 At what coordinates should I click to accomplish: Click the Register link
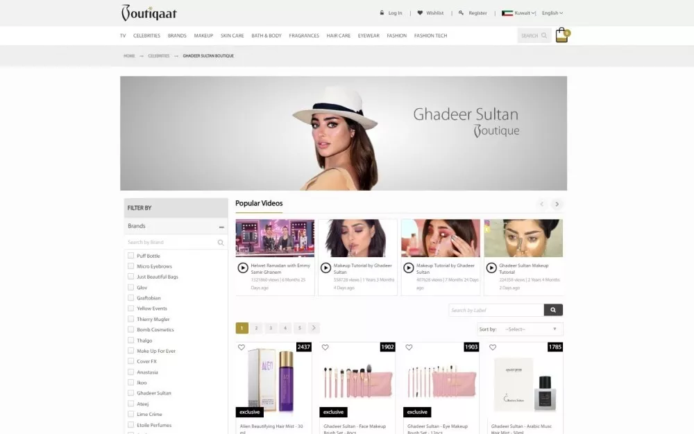tap(477, 12)
